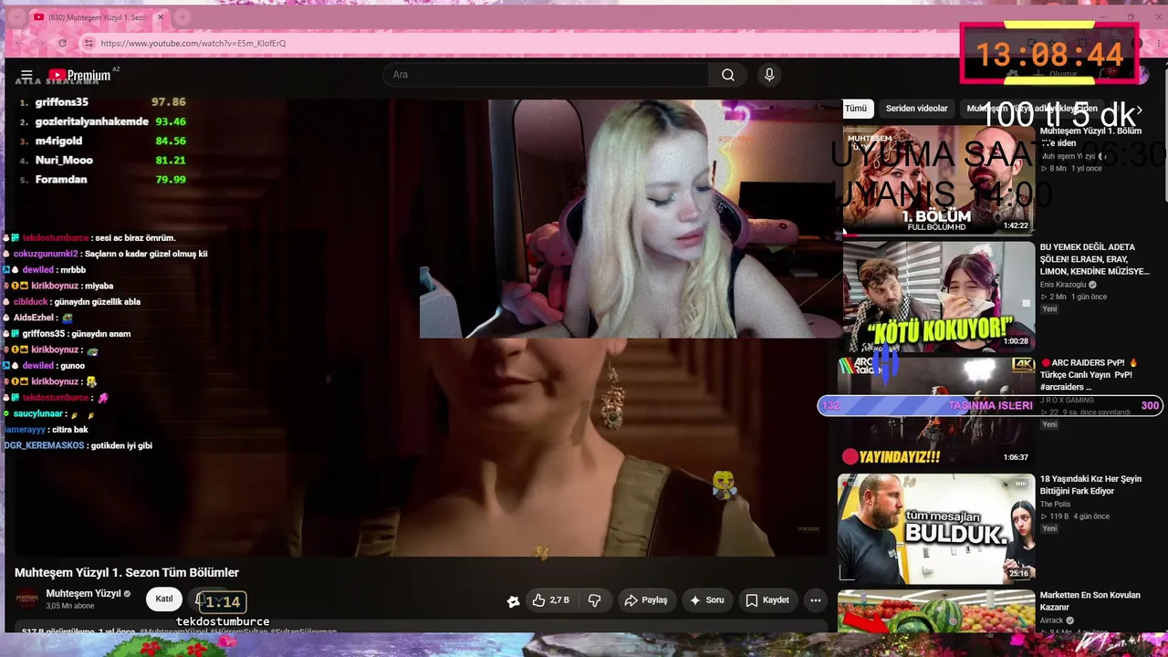Click the 13:08:44 countdown timer overlay

[1049, 54]
